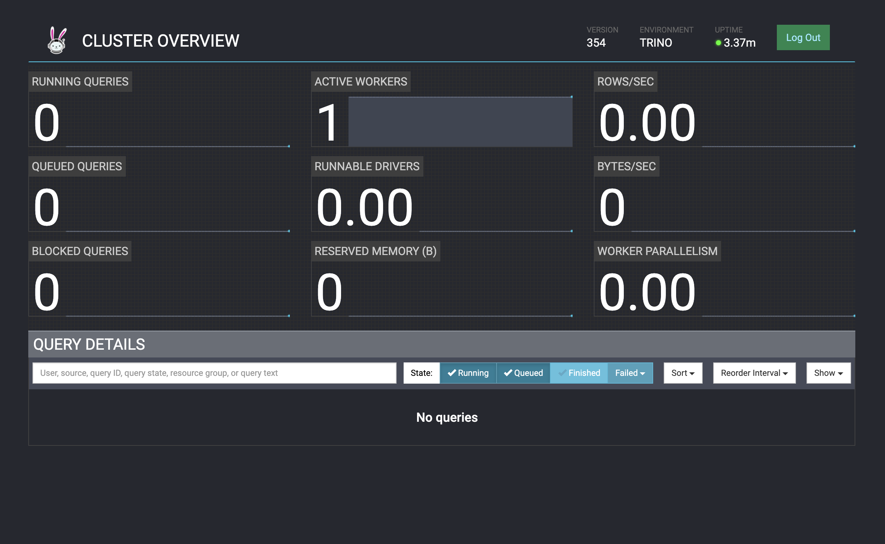The image size is (885, 544).
Task: Click the Cluster Overview title
Action: (x=160, y=40)
